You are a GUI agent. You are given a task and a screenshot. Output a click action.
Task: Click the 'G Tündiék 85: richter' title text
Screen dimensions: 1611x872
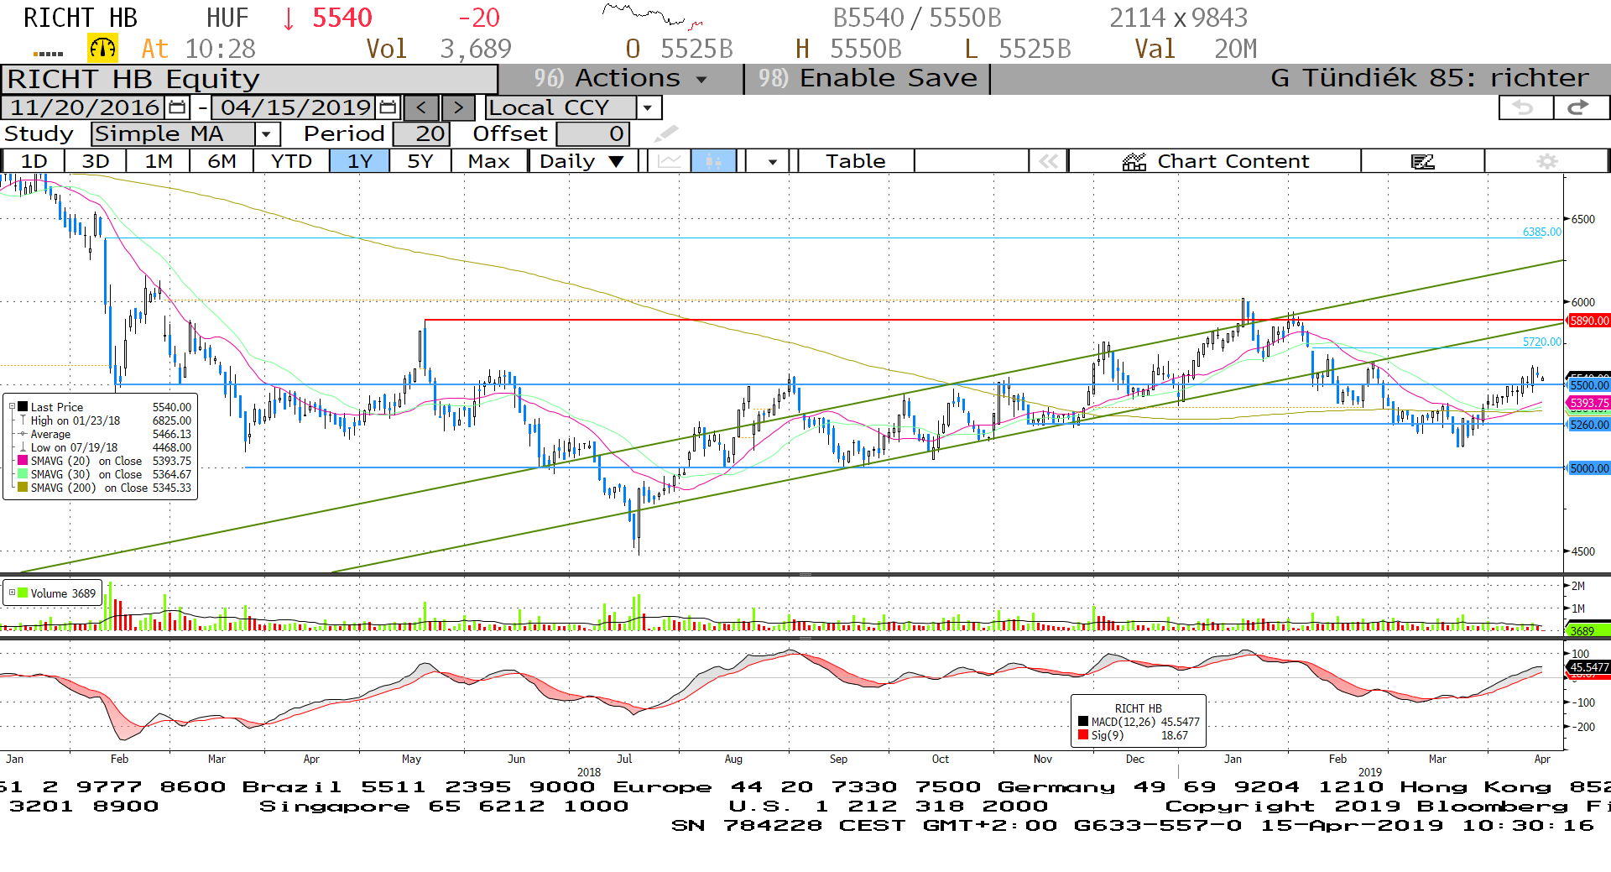coord(1430,79)
